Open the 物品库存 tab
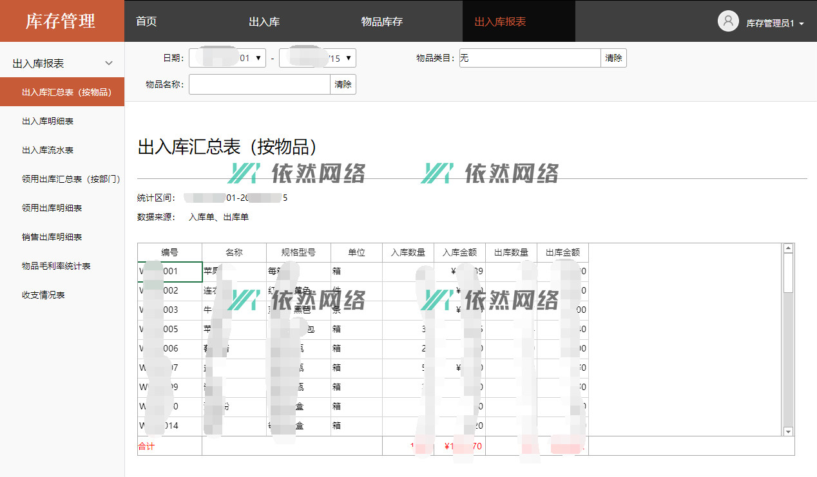The image size is (817, 477). tap(382, 21)
